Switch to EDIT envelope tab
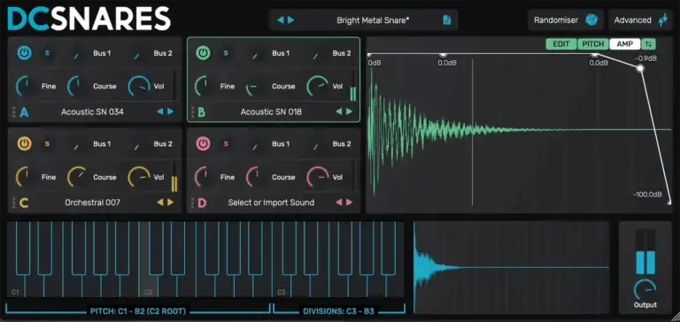This screenshot has width=680, height=322. (x=561, y=44)
